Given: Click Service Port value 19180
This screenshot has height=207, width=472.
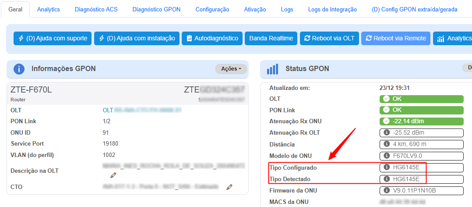Looking at the screenshot, I should tap(110, 144).
